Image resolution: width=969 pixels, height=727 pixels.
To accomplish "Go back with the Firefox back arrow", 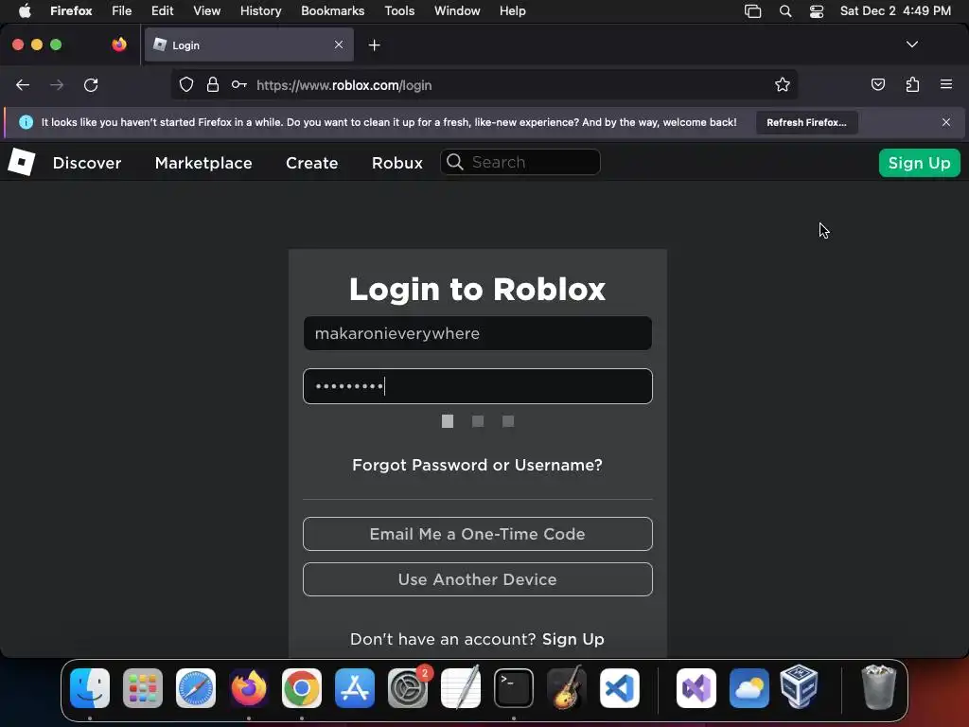I will (23, 84).
